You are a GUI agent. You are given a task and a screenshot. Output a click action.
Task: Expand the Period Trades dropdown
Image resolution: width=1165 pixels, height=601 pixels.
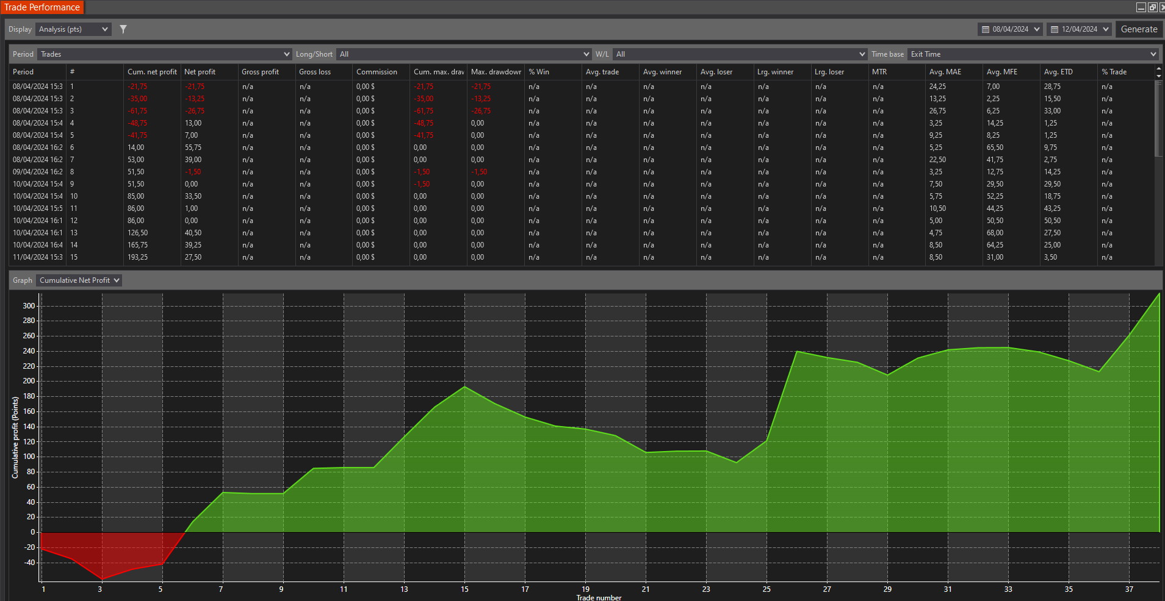click(x=164, y=54)
